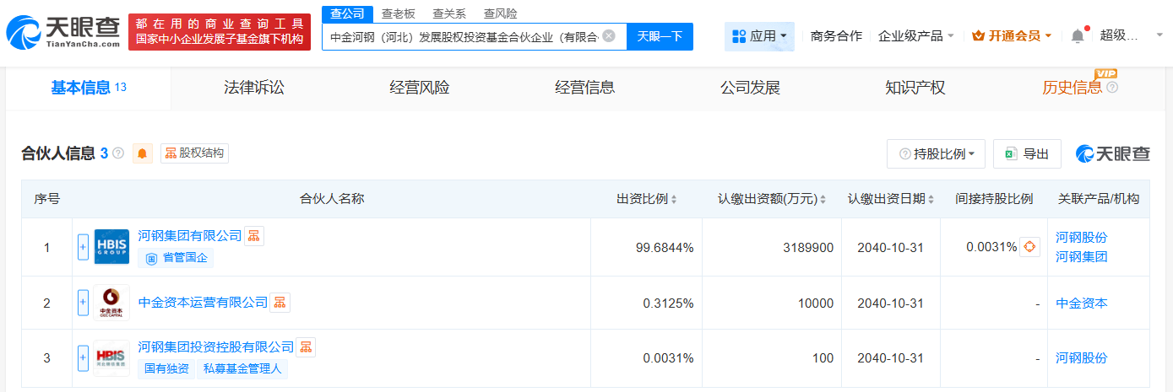Image resolution: width=1173 pixels, height=392 pixels.
Task: Clear the search box with X icon
Action: click(608, 36)
